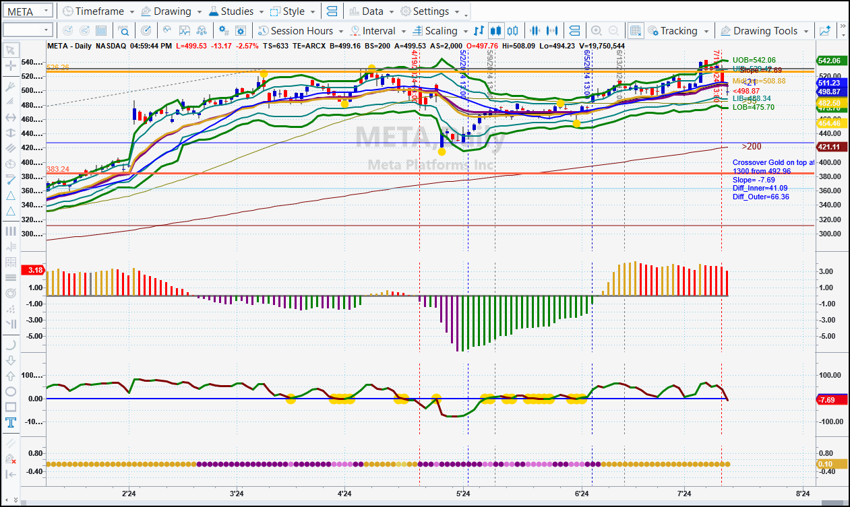This screenshot has height=507, width=850.
Task: Click the delete drawings icon with red X
Action: click(11, 459)
